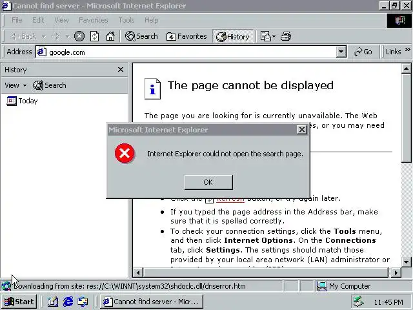Screen dimensions: 413x310
Task: Click the 'Downloading from site' status text
Action: click(x=130, y=286)
